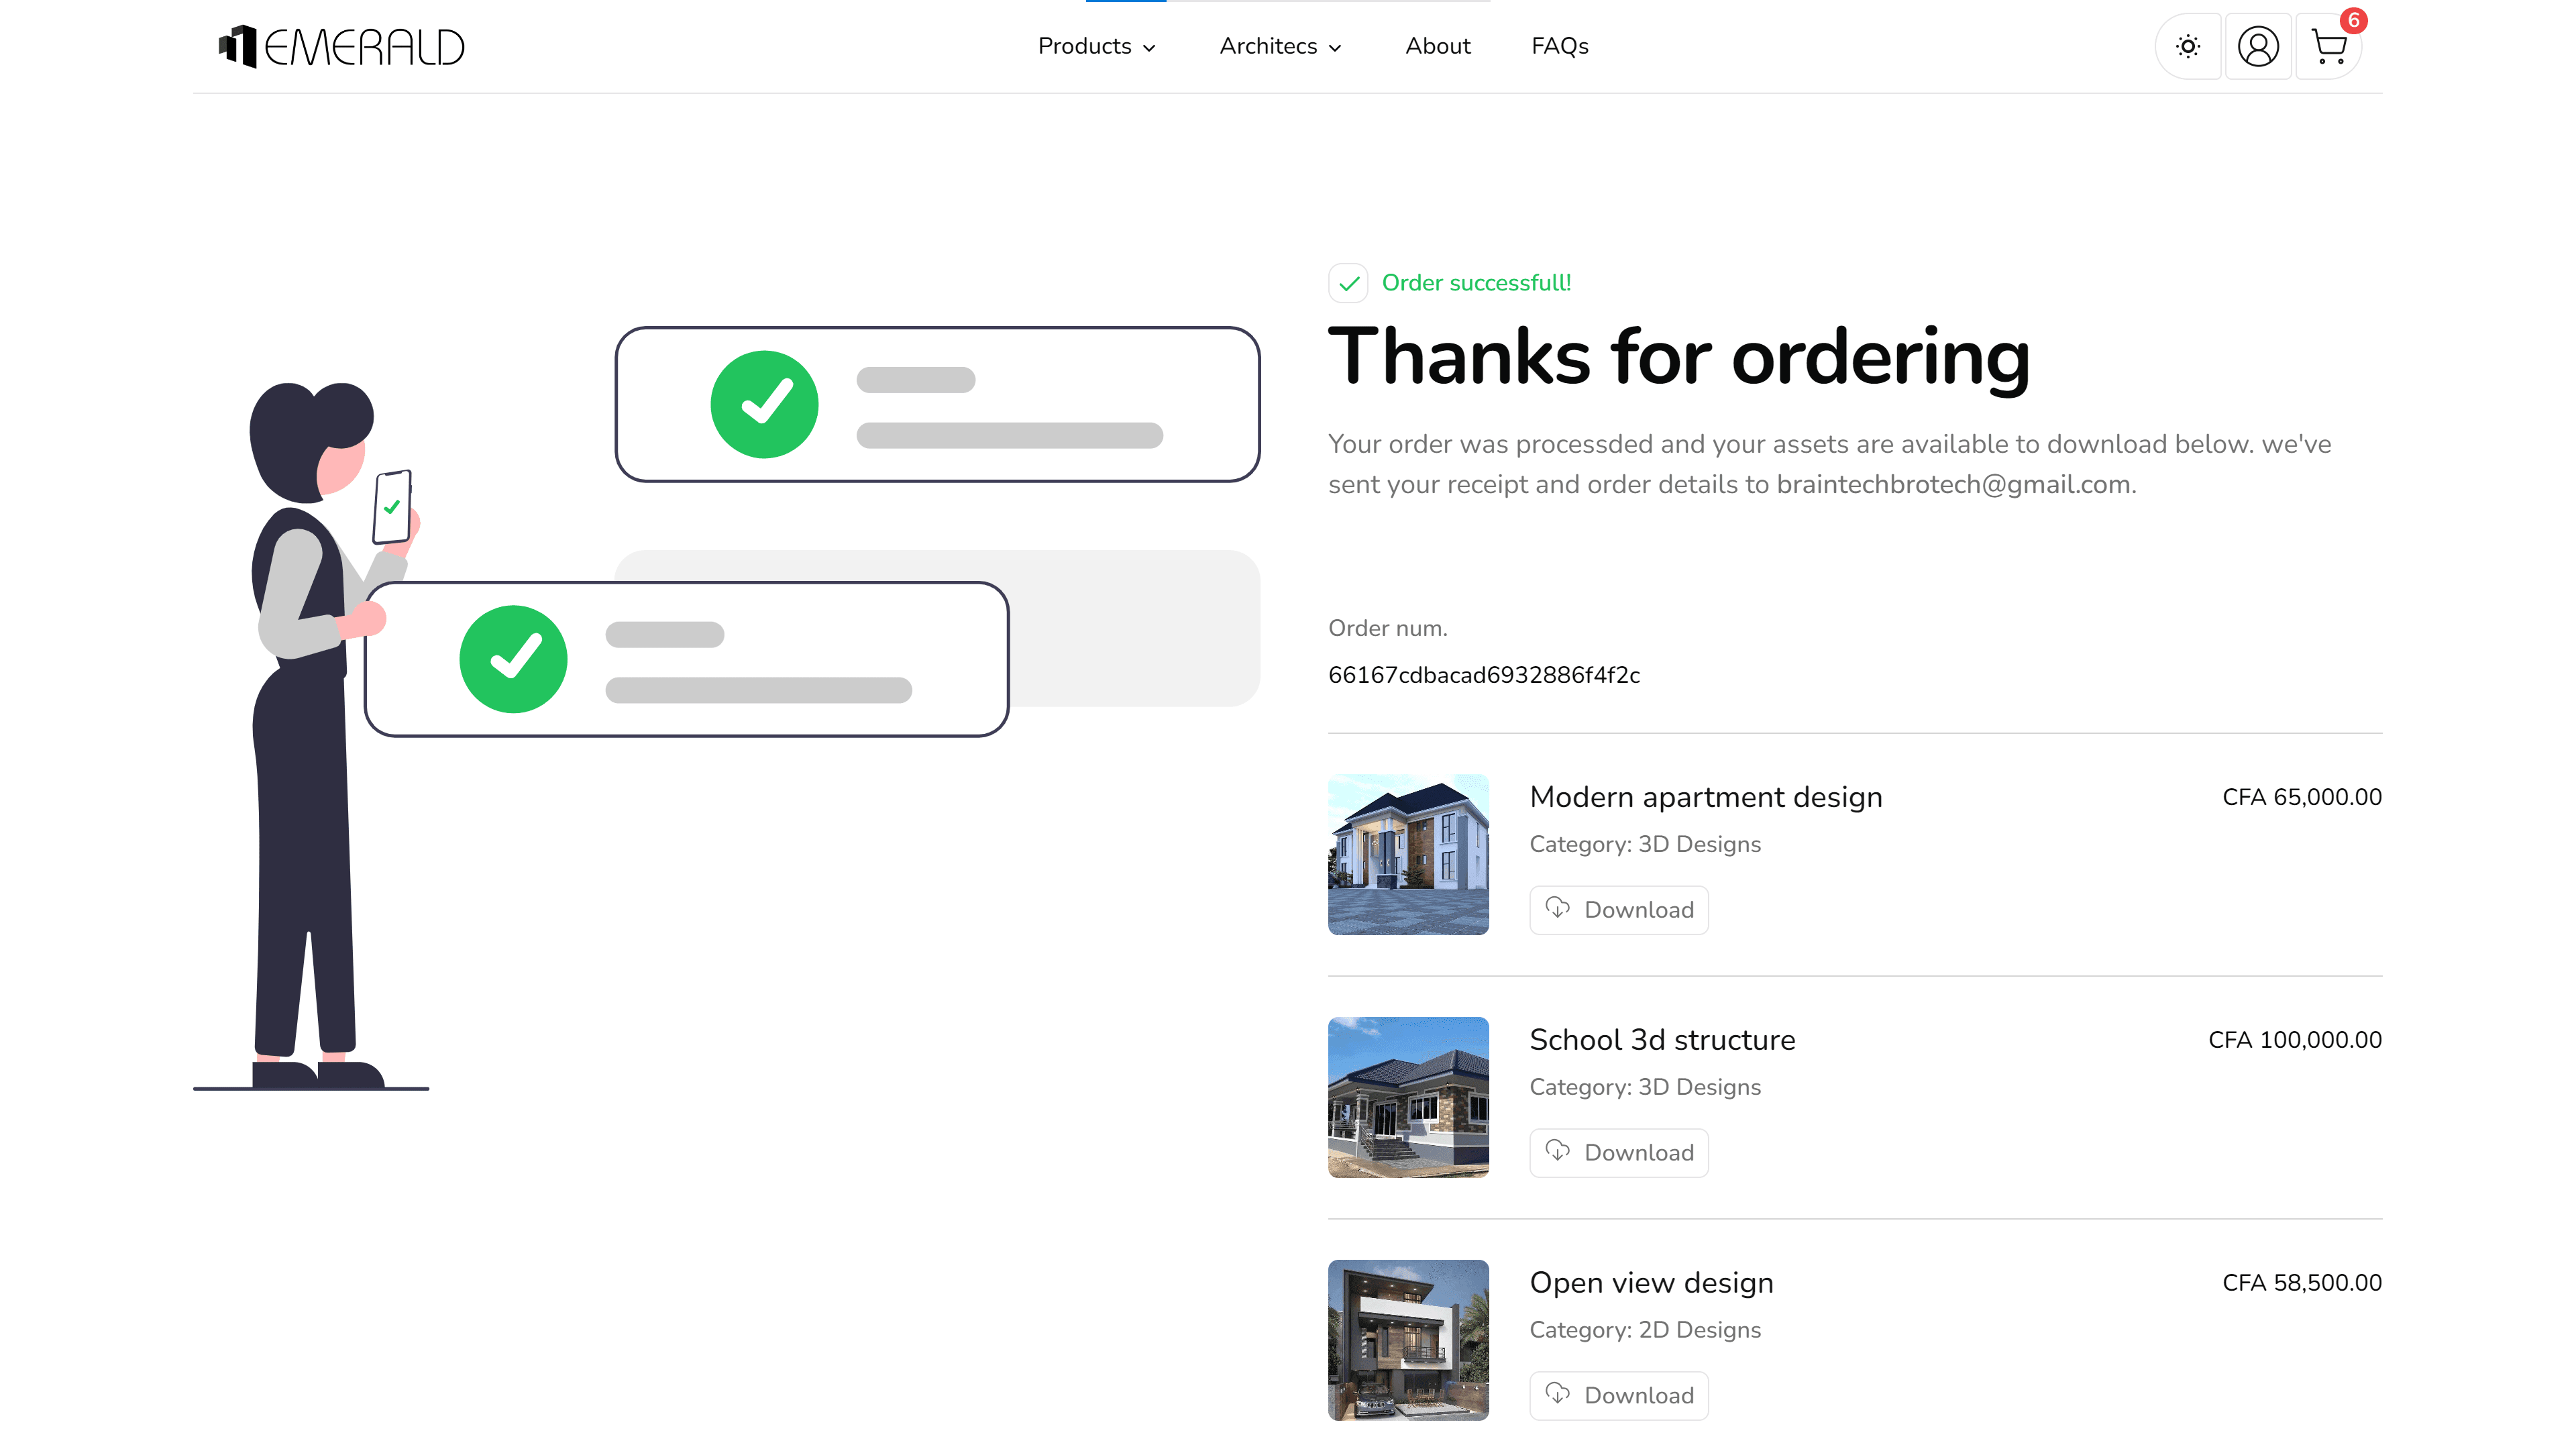This screenshot has height=1449, width=2576.
Task: Click the Emerald logo
Action: pos(342,46)
